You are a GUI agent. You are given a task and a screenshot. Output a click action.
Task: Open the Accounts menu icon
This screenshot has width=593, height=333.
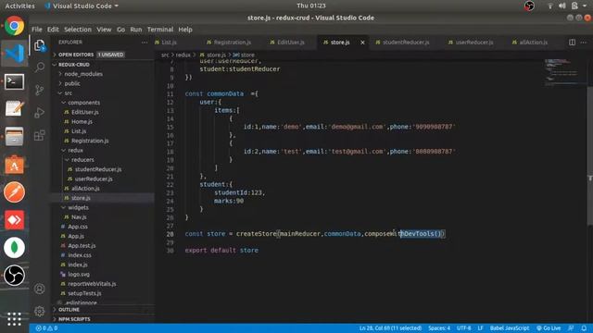pyautogui.click(x=39, y=289)
